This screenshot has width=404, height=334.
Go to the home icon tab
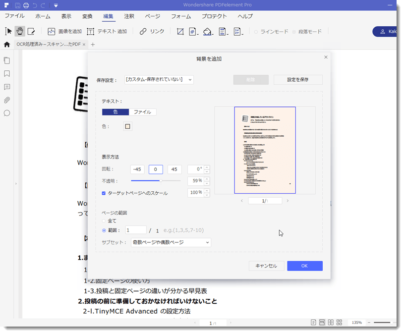click(7, 45)
